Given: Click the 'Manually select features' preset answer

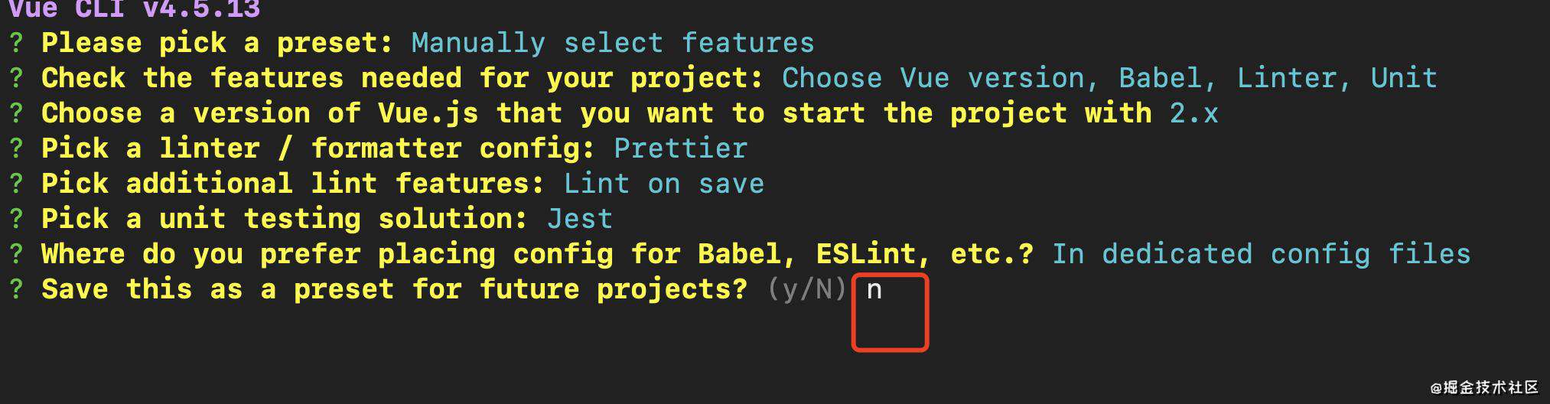Looking at the screenshot, I should coord(613,43).
